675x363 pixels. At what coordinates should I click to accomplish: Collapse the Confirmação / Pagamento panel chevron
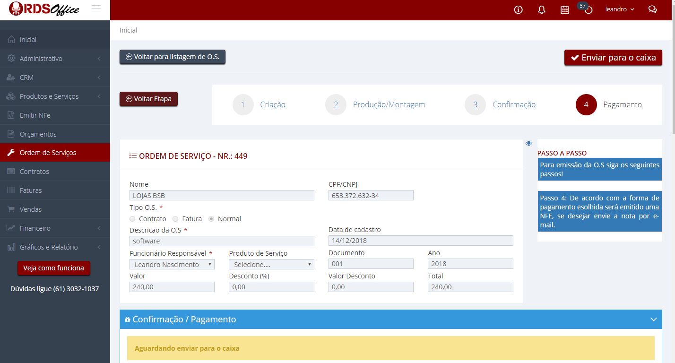(x=653, y=320)
